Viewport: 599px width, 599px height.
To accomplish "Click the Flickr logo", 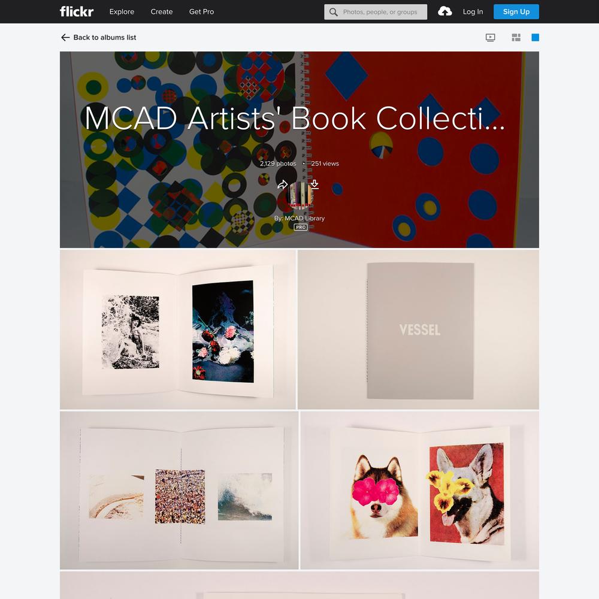I will [77, 11].
